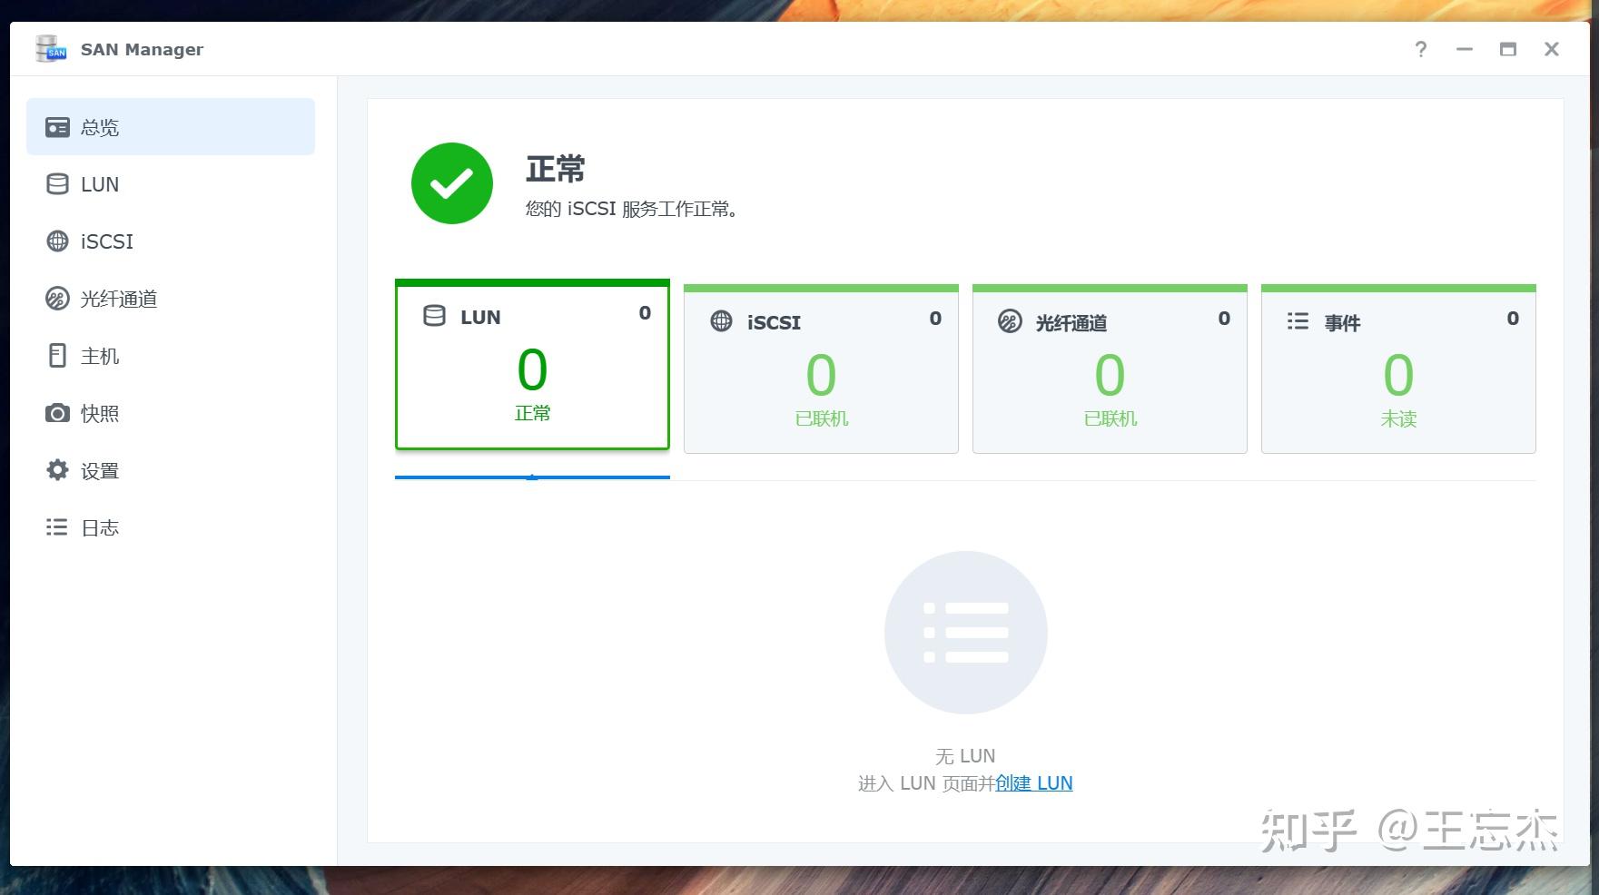The height and width of the screenshot is (895, 1599).
Task: Click the 设置 gear icon
Action: point(57,470)
